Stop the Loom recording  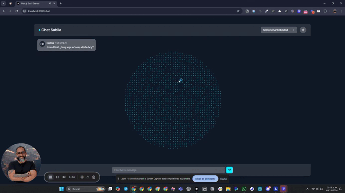click(x=51, y=177)
